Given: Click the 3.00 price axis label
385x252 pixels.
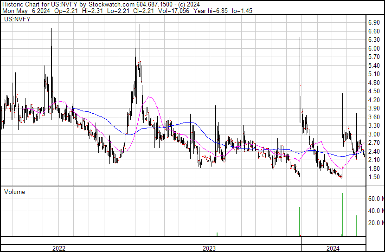Looking at the screenshot, I should (374, 135).
